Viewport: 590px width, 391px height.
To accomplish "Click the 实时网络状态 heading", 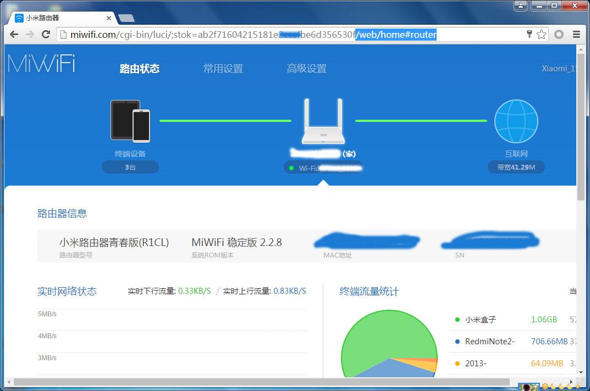I will [67, 292].
